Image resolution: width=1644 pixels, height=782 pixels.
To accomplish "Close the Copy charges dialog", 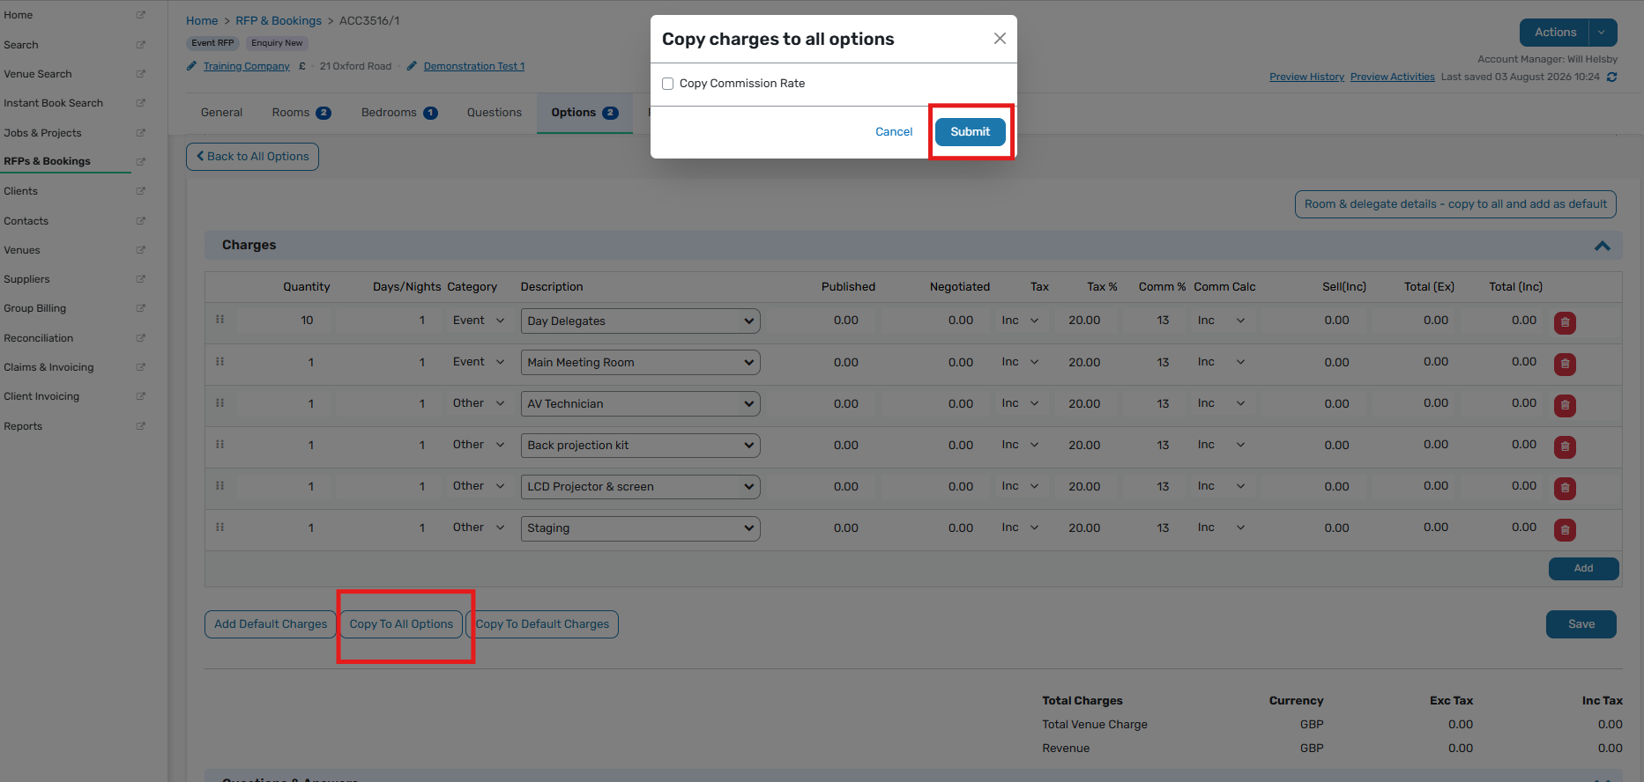I will point(1000,38).
